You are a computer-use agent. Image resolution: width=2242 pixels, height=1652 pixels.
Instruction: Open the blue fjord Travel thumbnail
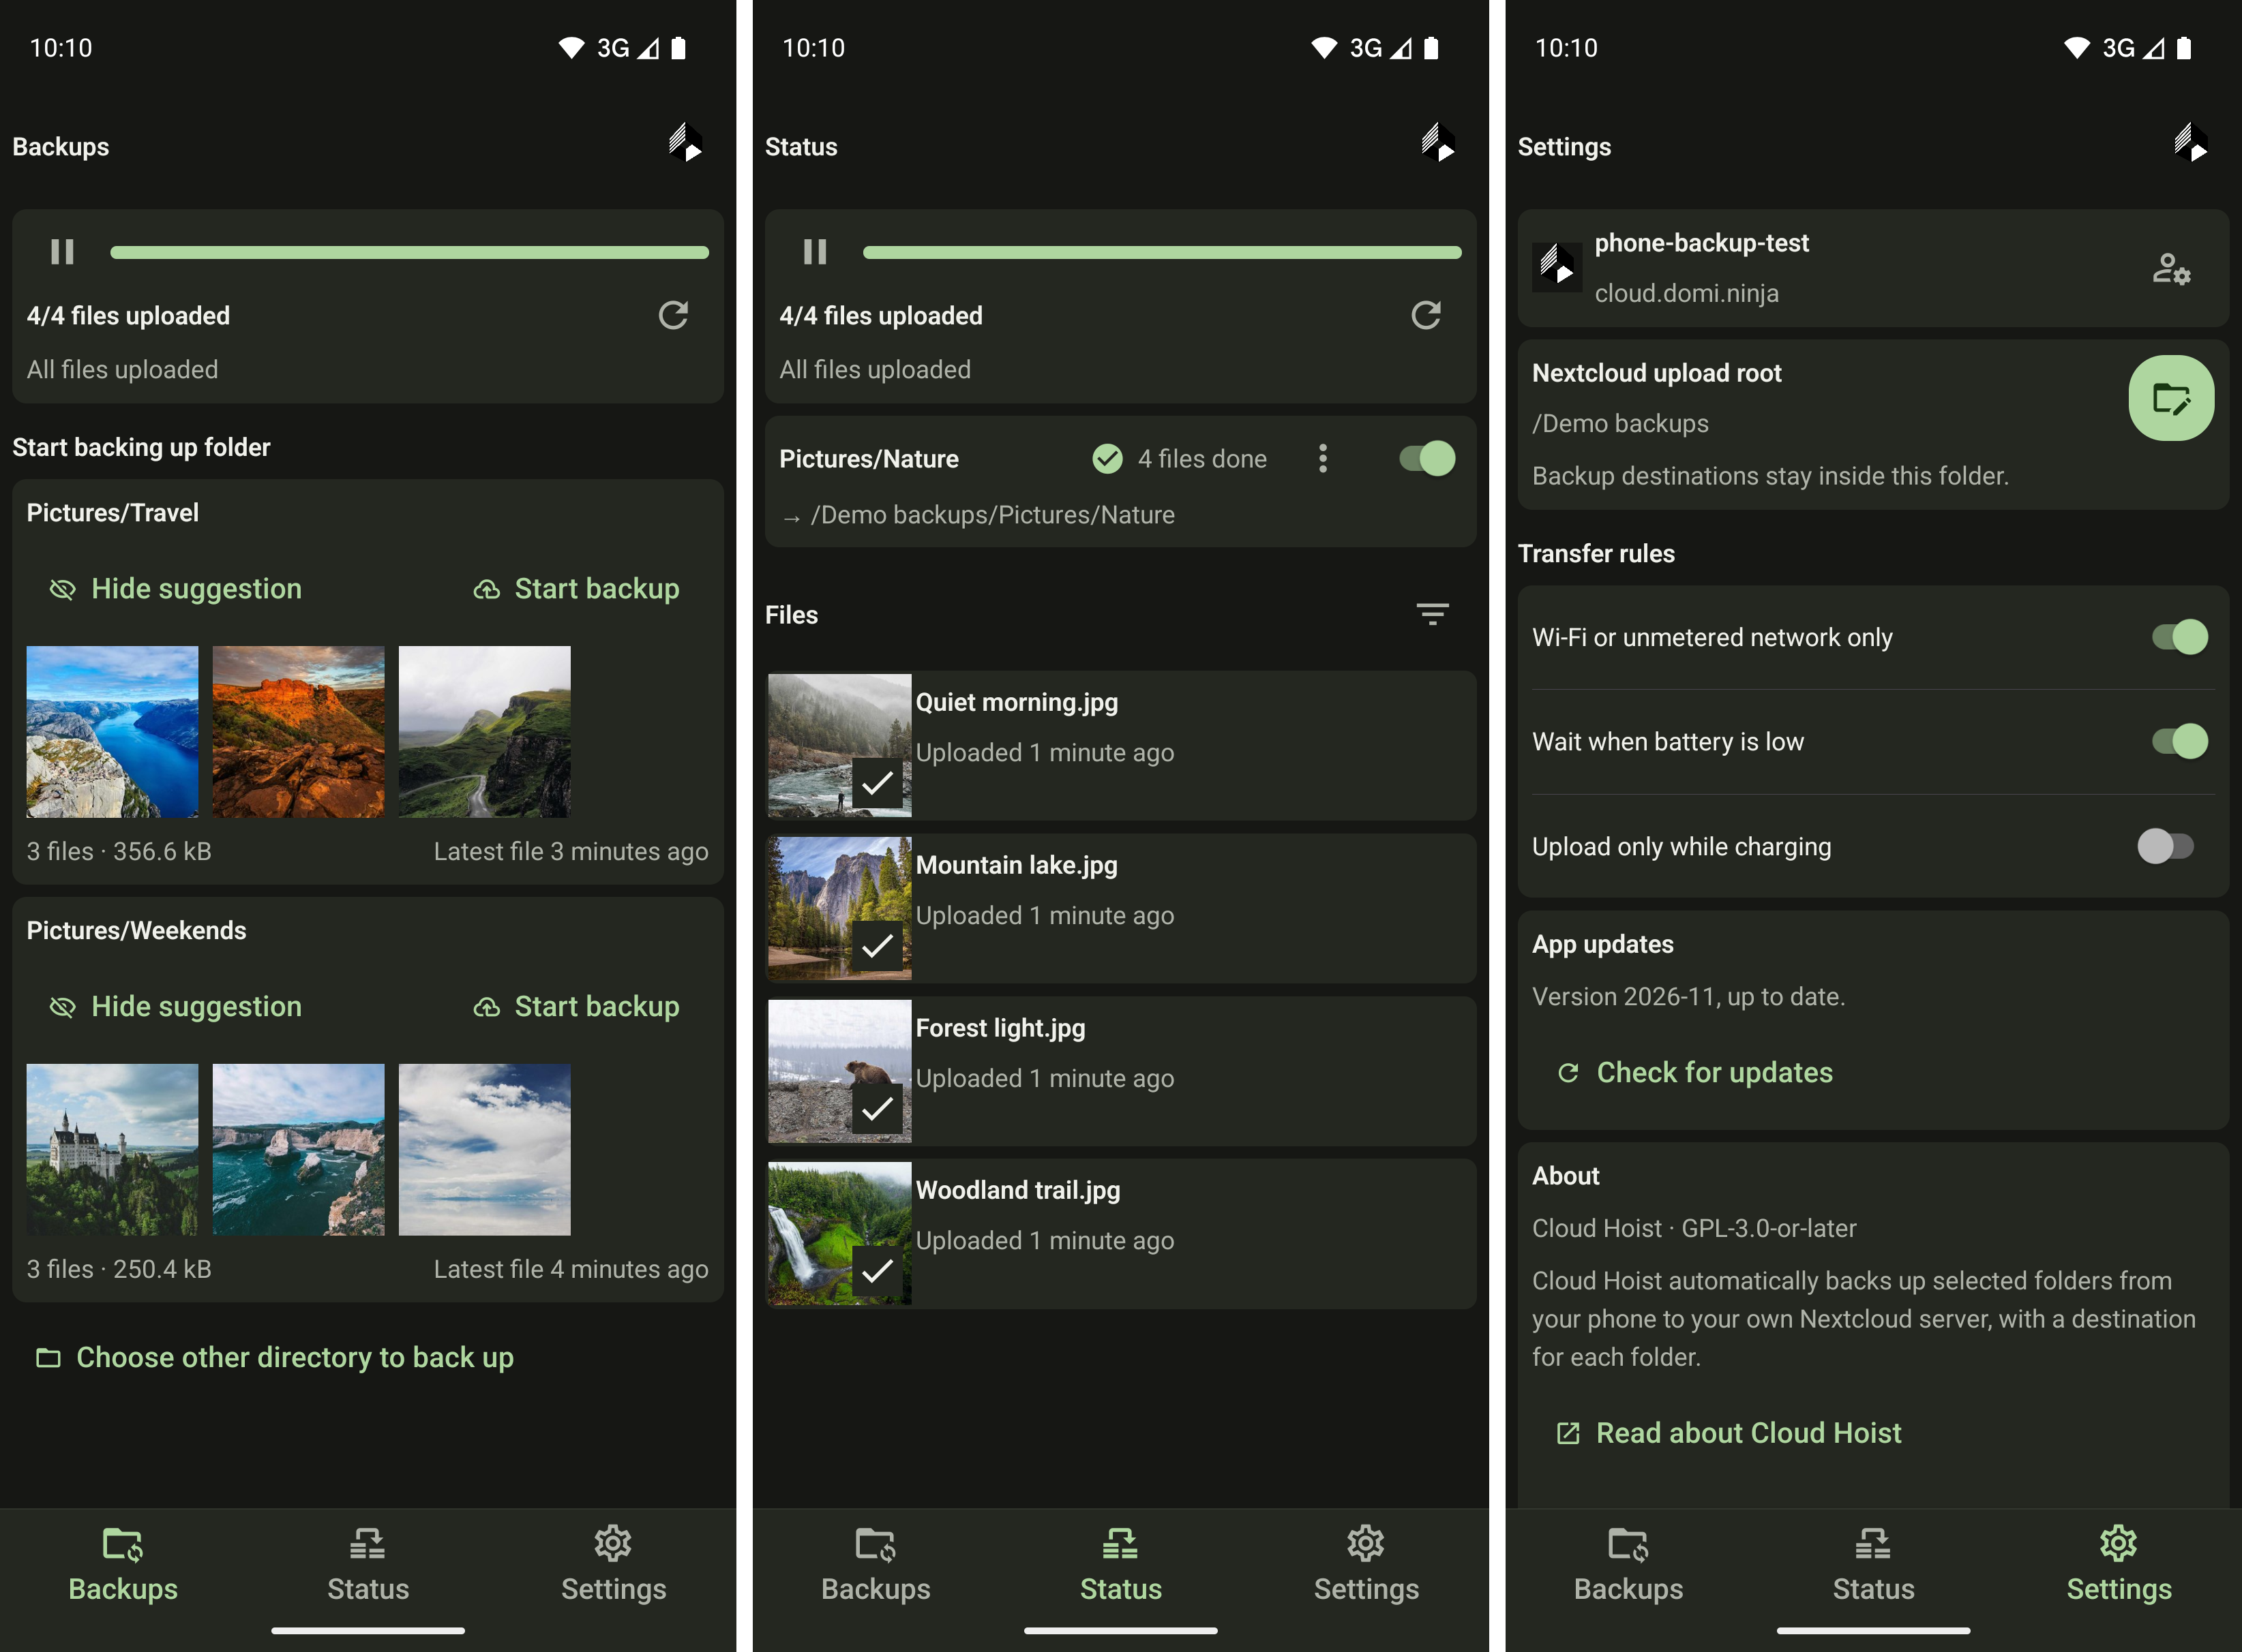click(112, 732)
